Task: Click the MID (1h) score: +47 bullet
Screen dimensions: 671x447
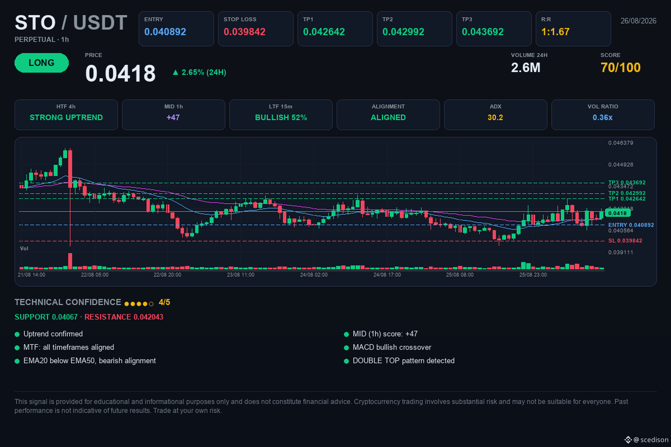Action: tap(381, 334)
